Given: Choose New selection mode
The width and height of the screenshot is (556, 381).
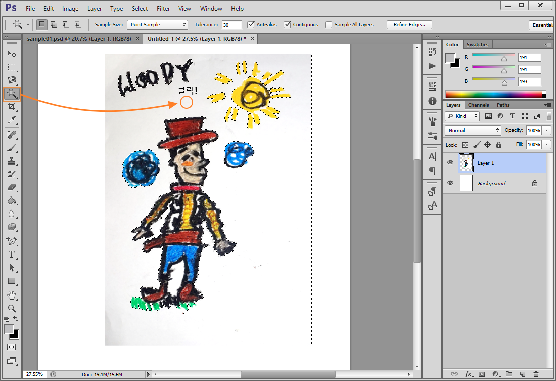Looking at the screenshot, I should [42, 24].
